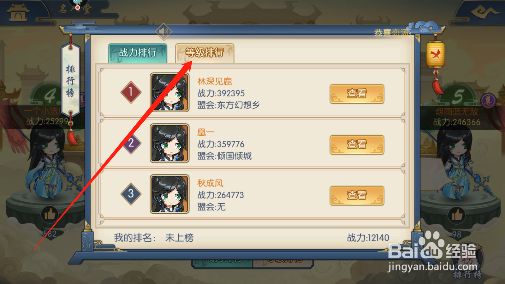View details of player 凰一

point(357,145)
